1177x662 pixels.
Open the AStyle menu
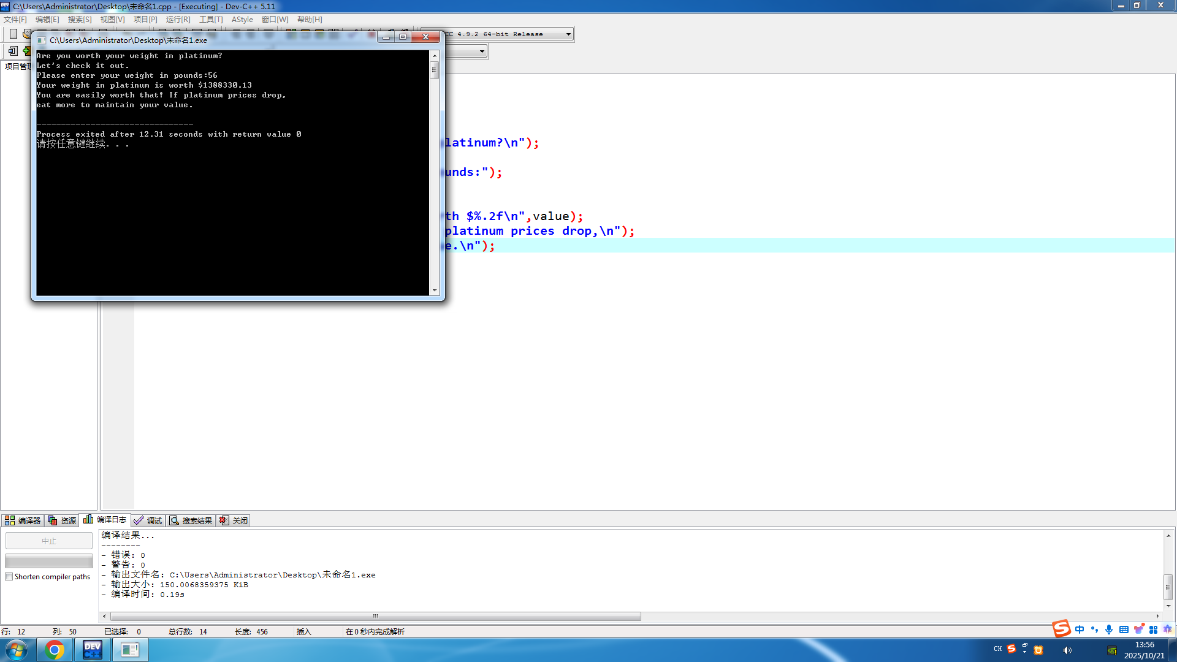pyautogui.click(x=242, y=20)
